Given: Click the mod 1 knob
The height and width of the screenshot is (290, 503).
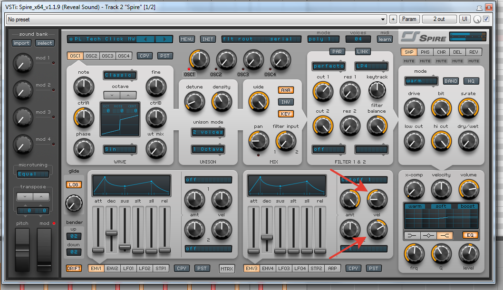Looking at the screenshot, I should tap(23, 63).
